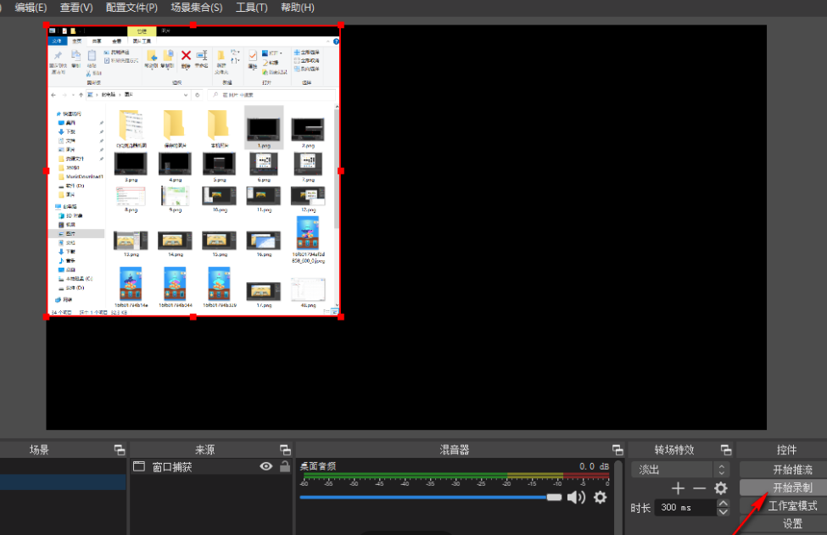Open the 编辑(E) menu

pos(31,8)
